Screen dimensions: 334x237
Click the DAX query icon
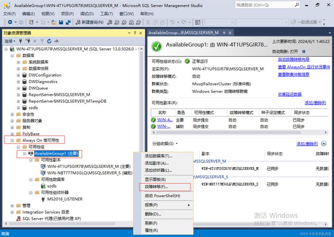point(139,22)
